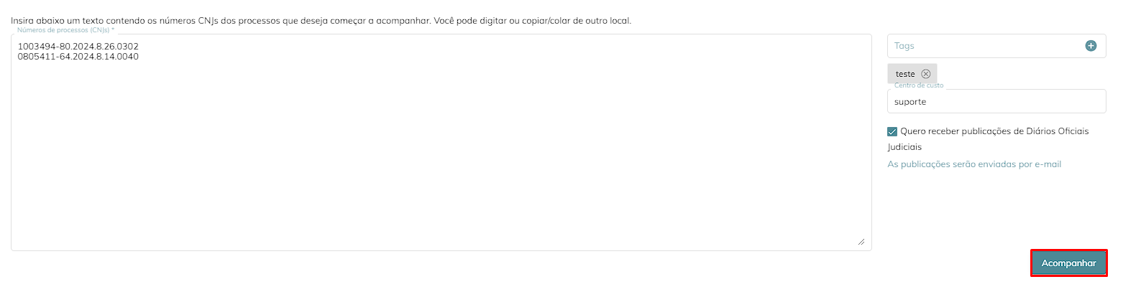Uncheck the Diários Oficiais publications checkbox
The width and height of the screenshot is (1141, 292).
pyautogui.click(x=892, y=131)
